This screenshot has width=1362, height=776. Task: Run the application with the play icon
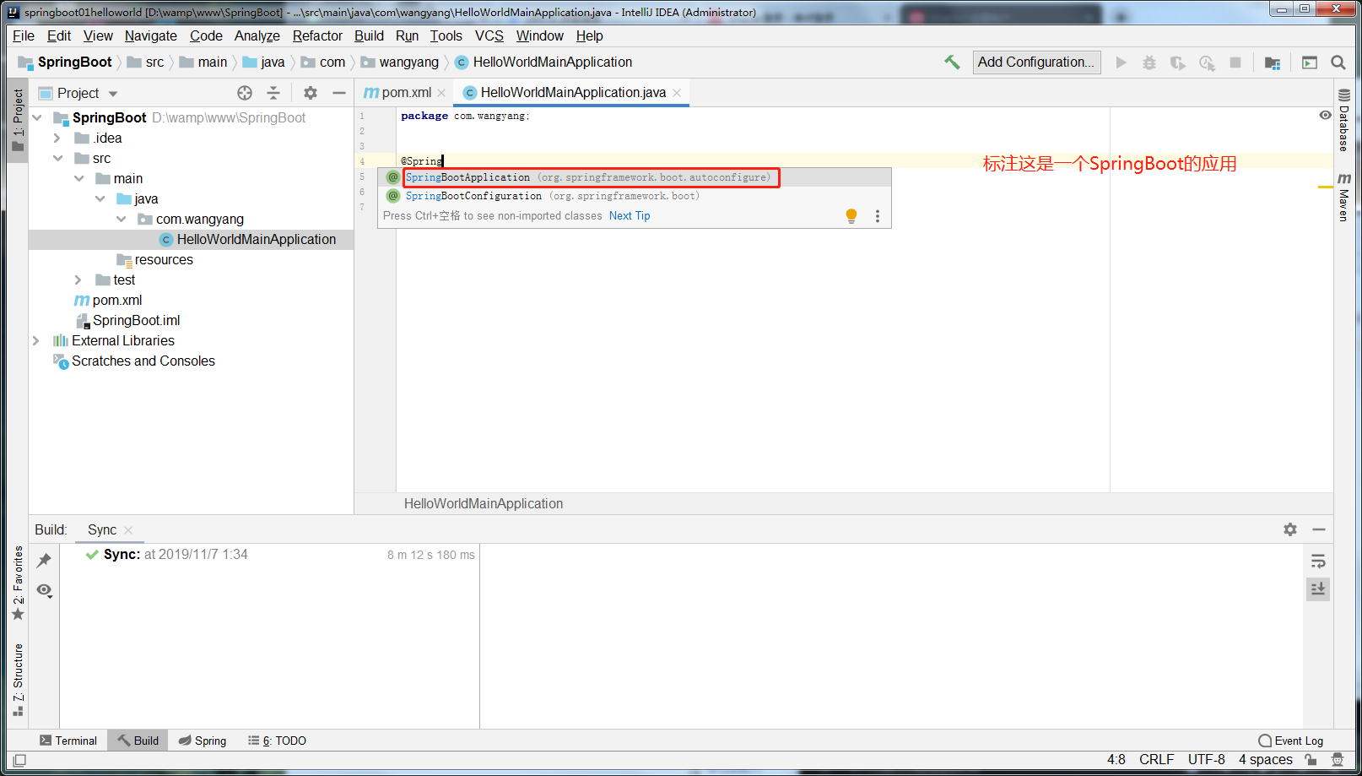pos(1121,62)
